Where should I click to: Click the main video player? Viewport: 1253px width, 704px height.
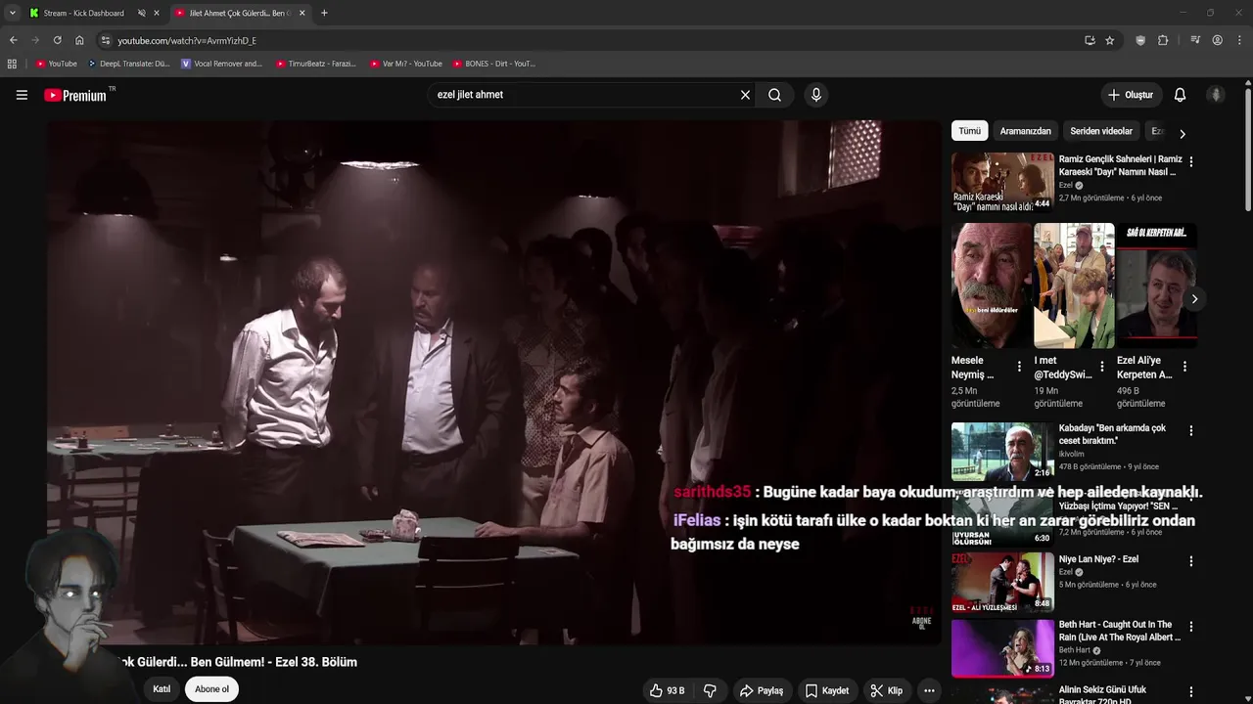click(493, 382)
